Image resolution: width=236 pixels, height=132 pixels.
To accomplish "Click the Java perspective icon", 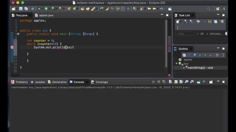I will coord(224,9).
